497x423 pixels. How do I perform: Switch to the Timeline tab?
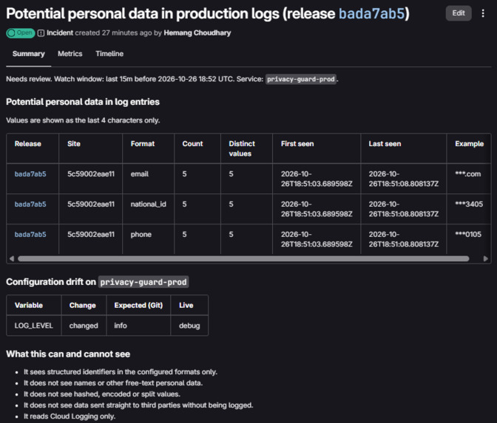109,54
